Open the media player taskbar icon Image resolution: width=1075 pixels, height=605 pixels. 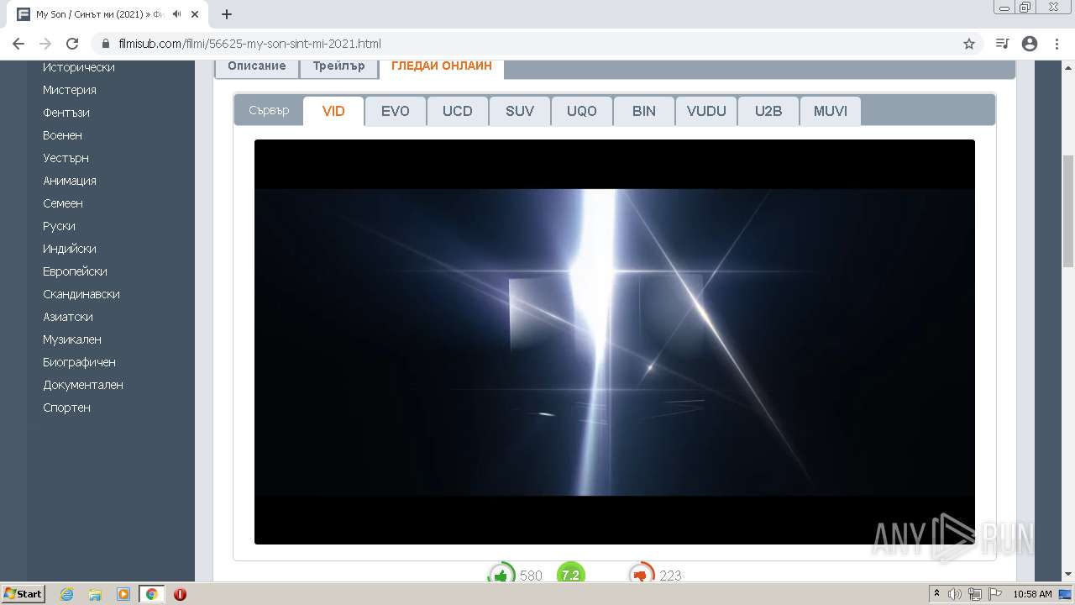(123, 594)
